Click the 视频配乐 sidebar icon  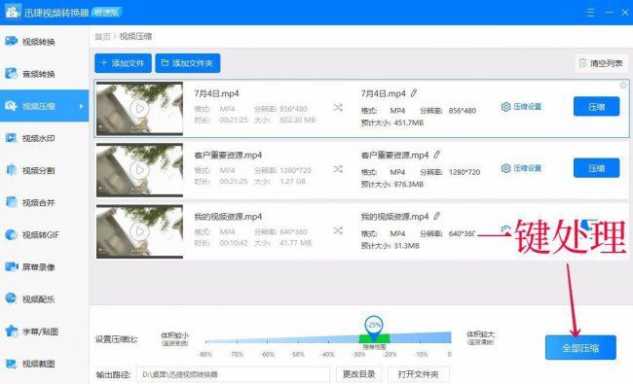11,298
